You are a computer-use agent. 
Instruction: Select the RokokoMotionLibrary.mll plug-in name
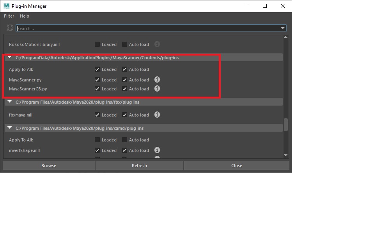click(34, 44)
